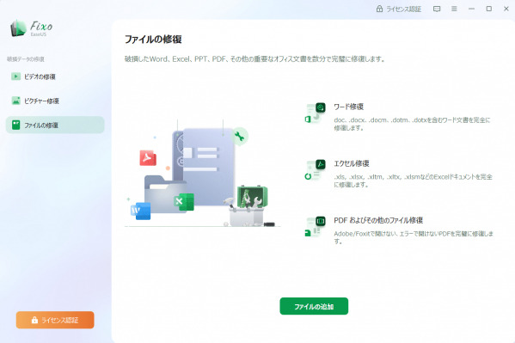The height and width of the screenshot is (343, 515).
Task: Click the lock icon in title bar
Action: point(379,9)
